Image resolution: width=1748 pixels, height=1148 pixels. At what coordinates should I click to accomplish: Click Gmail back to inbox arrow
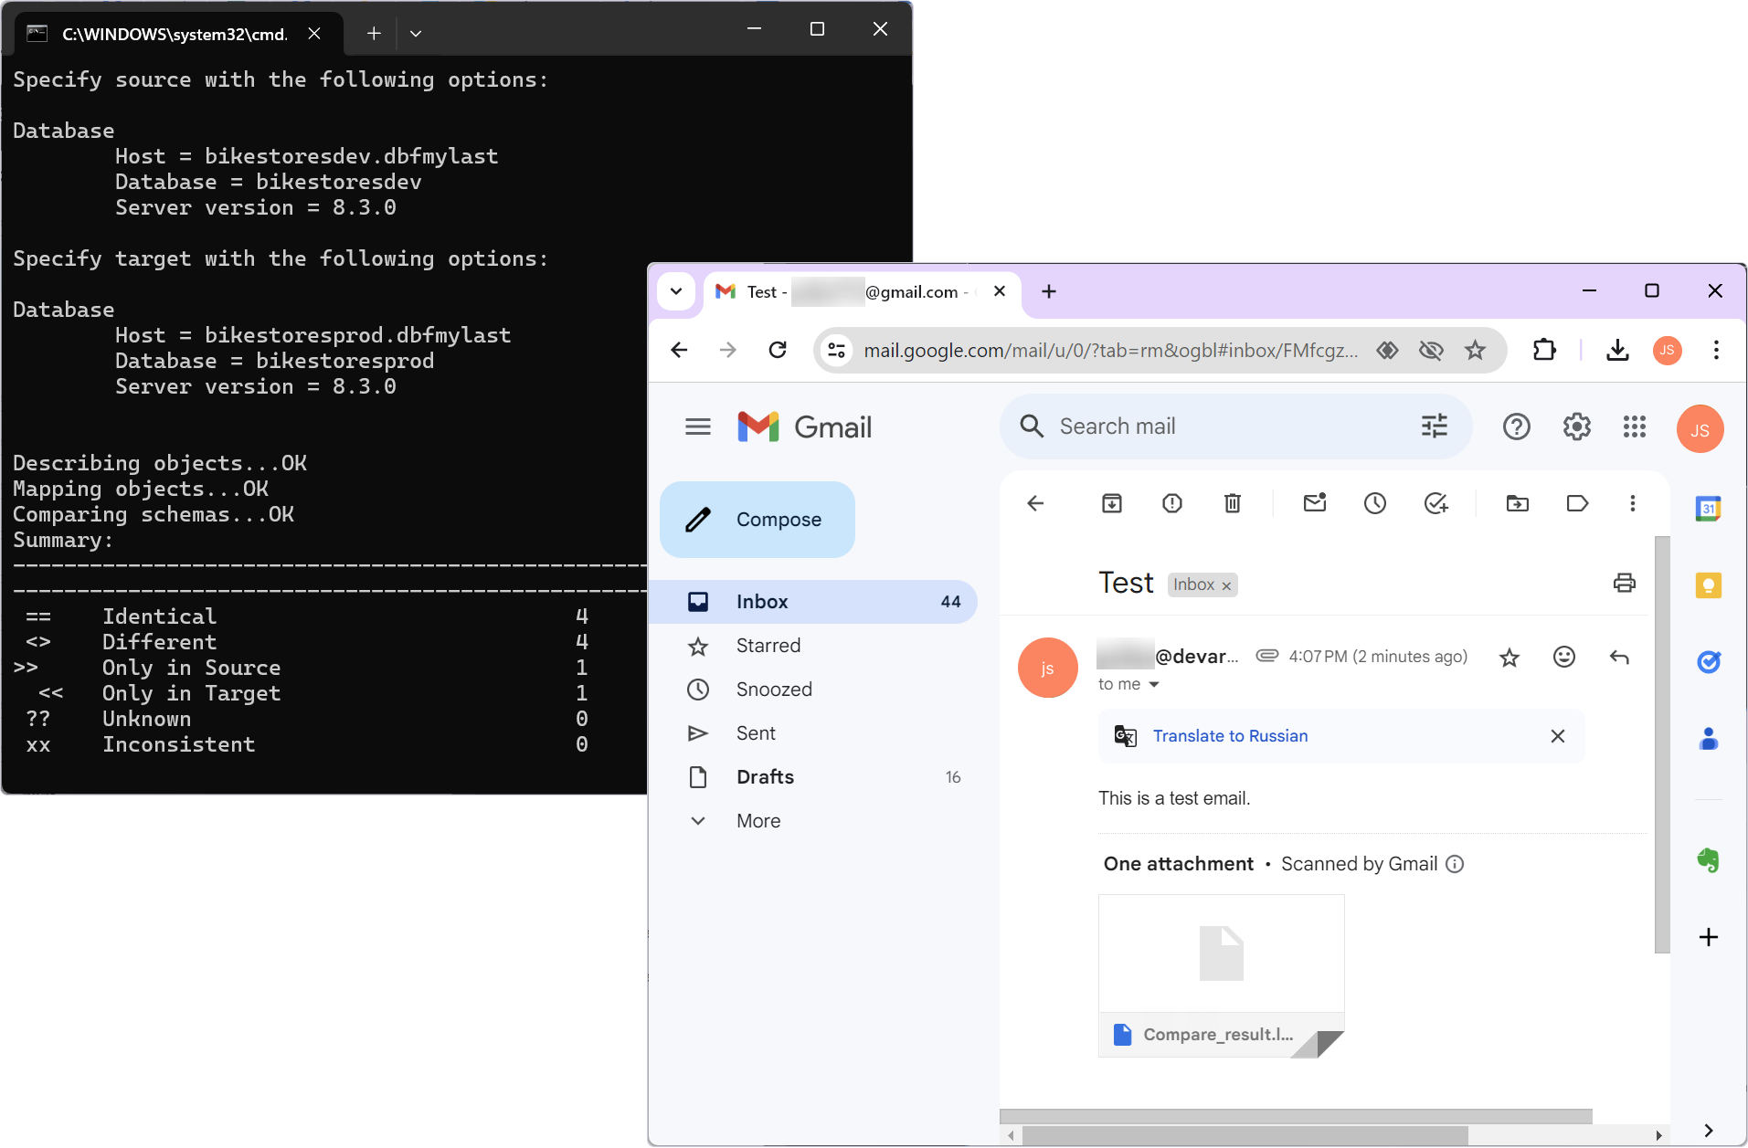point(1035,503)
